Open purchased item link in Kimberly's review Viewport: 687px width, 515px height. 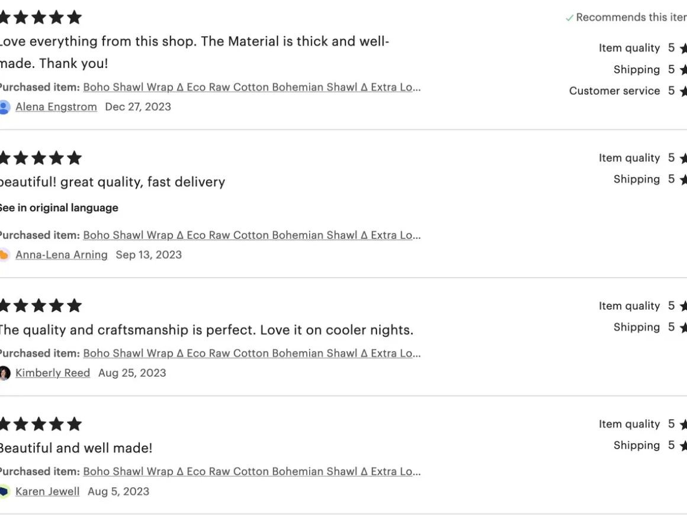252,353
